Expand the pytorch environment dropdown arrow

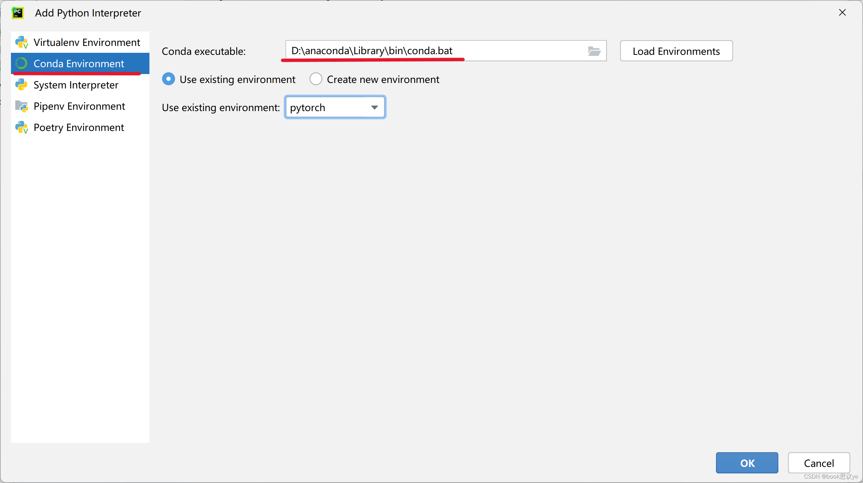[x=374, y=108]
